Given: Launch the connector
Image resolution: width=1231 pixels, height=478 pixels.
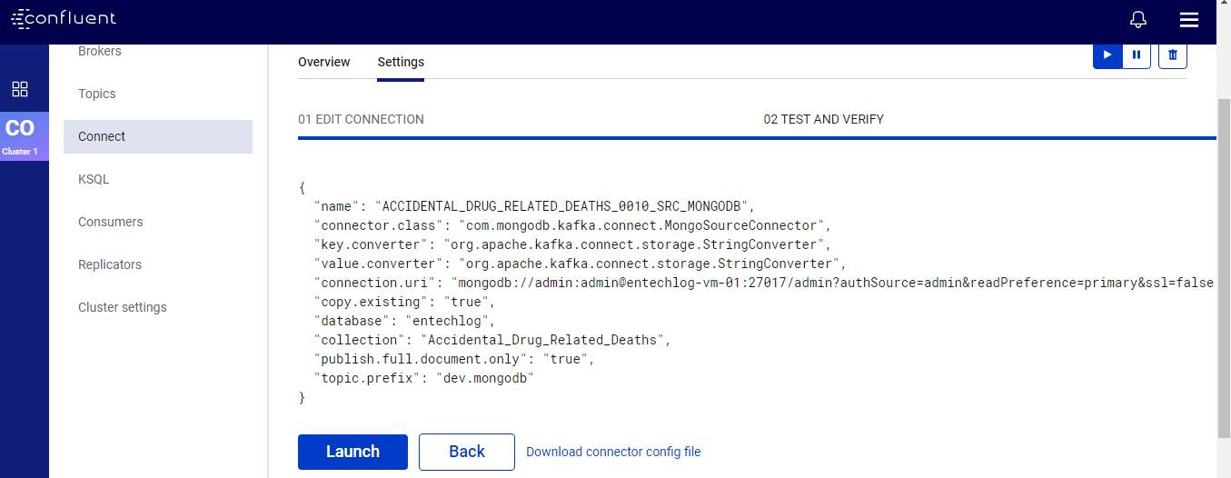Looking at the screenshot, I should [352, 452].
